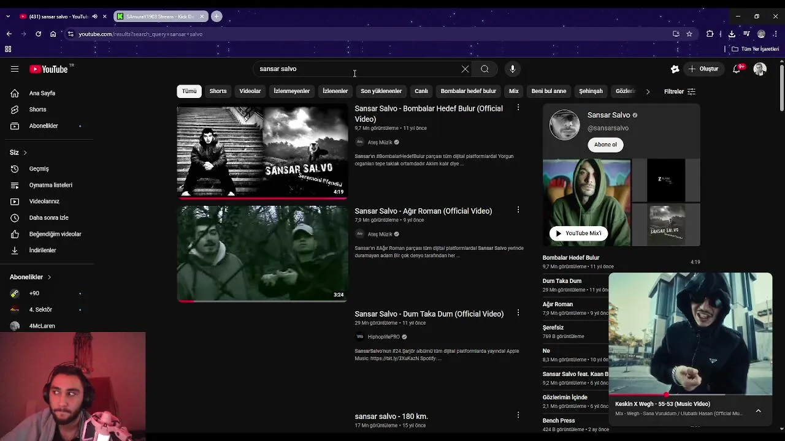The width and height of the screenshot is (785, 441).
Task: Select the Tümü filter chip
Action: (x=189, y=91)
